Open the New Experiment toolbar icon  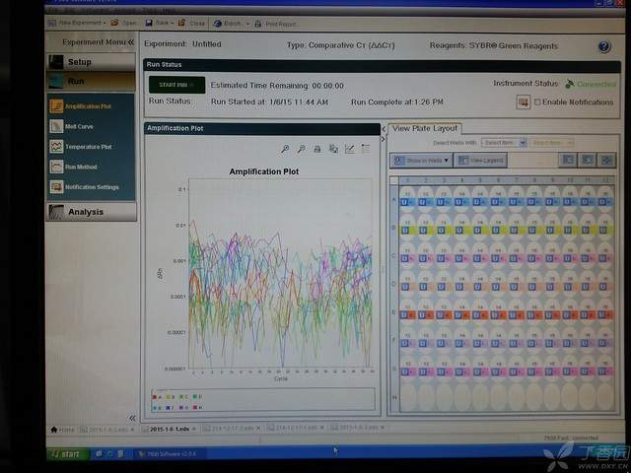tap(52, 23)
